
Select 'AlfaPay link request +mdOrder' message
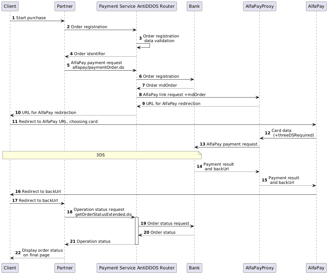pos(174,94)
